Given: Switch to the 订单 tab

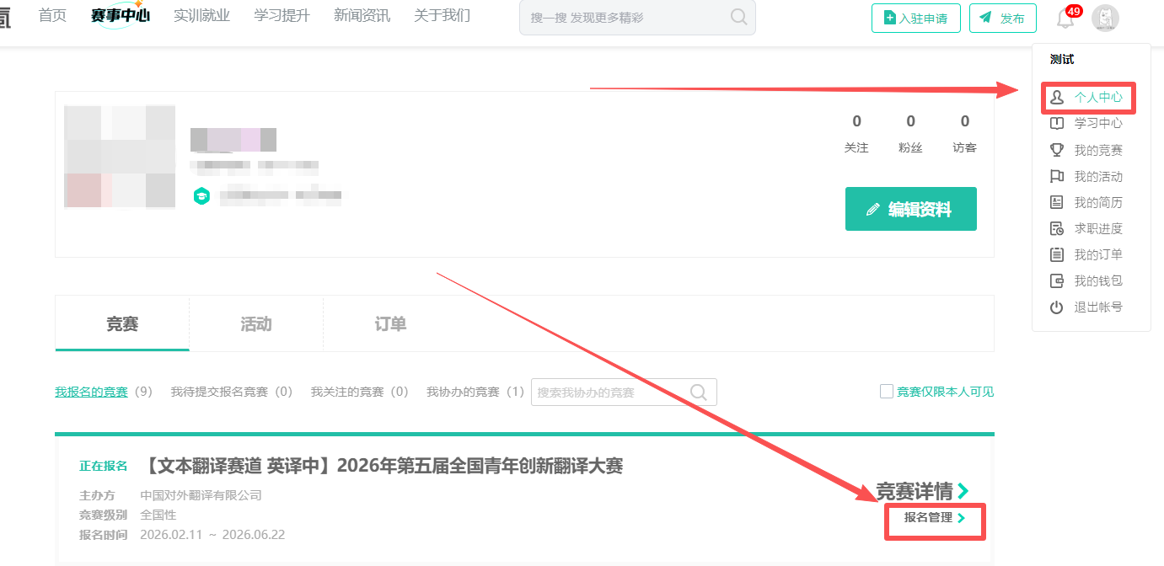Looking at the screenshot, I should point(390,324).
